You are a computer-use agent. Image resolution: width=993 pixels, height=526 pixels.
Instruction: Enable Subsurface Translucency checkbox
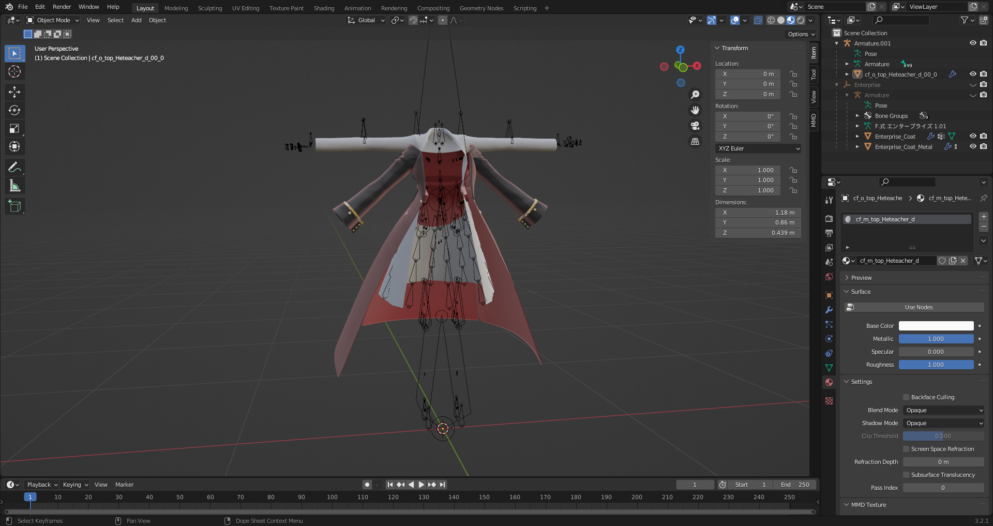(x=906, y=475)
